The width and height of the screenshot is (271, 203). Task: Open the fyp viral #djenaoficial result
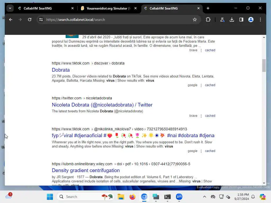133,136
